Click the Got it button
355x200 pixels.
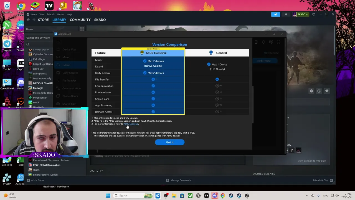pyautogui.click(x=169, y=142)
